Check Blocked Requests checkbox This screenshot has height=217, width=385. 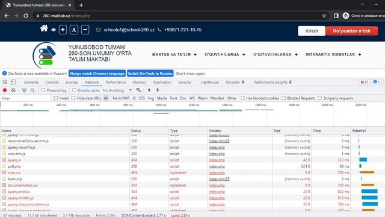[x=283, y=98]
